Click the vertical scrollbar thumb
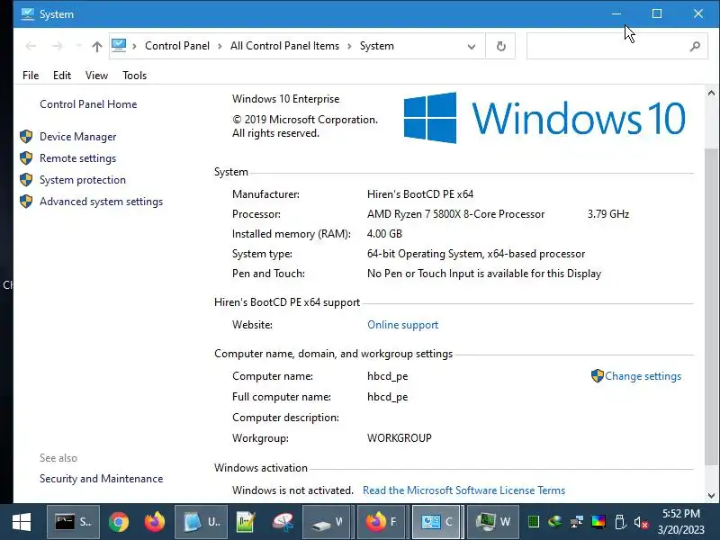This screenshot has width=720, height=540. pos(711,306)
